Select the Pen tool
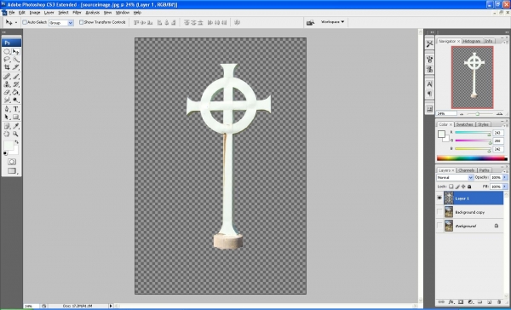Image resolution: width=511 pixels, height=310 pixels. [7, 109]
